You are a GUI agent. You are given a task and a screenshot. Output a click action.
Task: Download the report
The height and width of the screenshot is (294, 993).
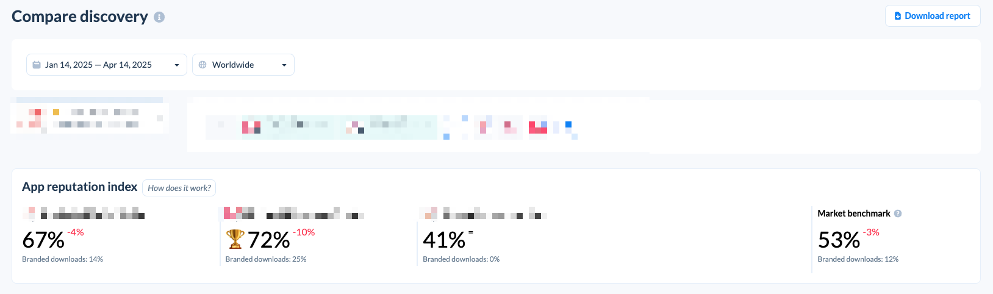[x=933, y=16]
